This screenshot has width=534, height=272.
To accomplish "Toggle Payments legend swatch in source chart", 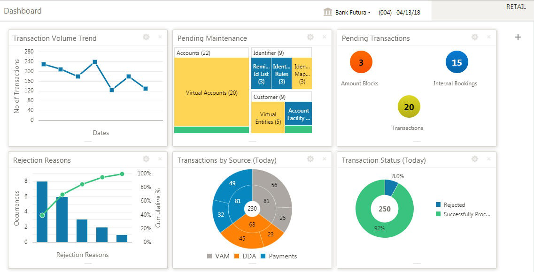I will pyautogui.click(x=263, y=257).
